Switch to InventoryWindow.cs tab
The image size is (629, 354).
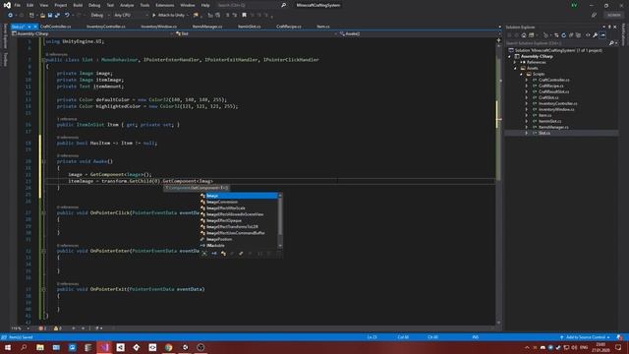[x=159, y=27]
